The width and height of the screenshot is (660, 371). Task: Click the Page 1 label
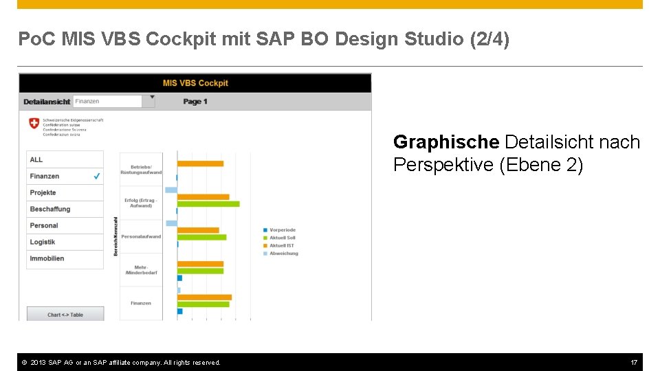point(195,102)
